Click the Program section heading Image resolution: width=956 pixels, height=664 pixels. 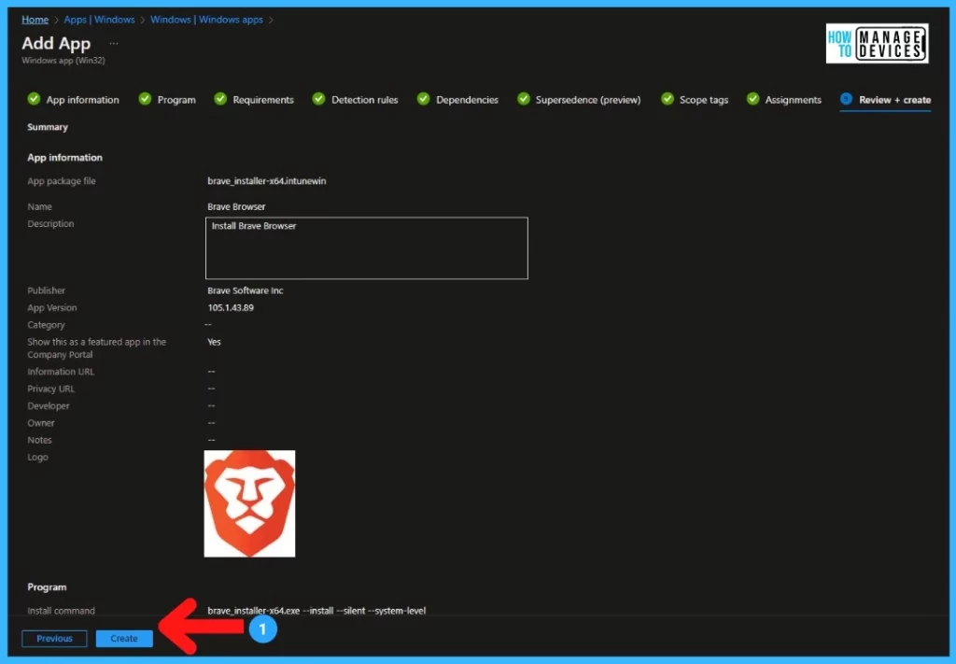point(47,587)
